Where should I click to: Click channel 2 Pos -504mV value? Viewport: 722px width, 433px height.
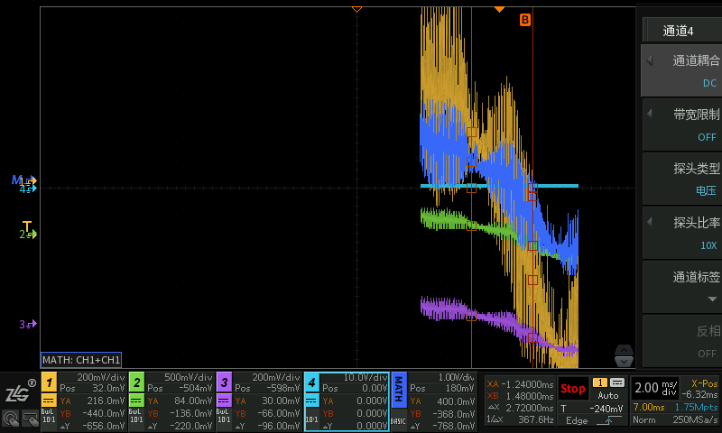pyautogui.click(x=195, y=389)
